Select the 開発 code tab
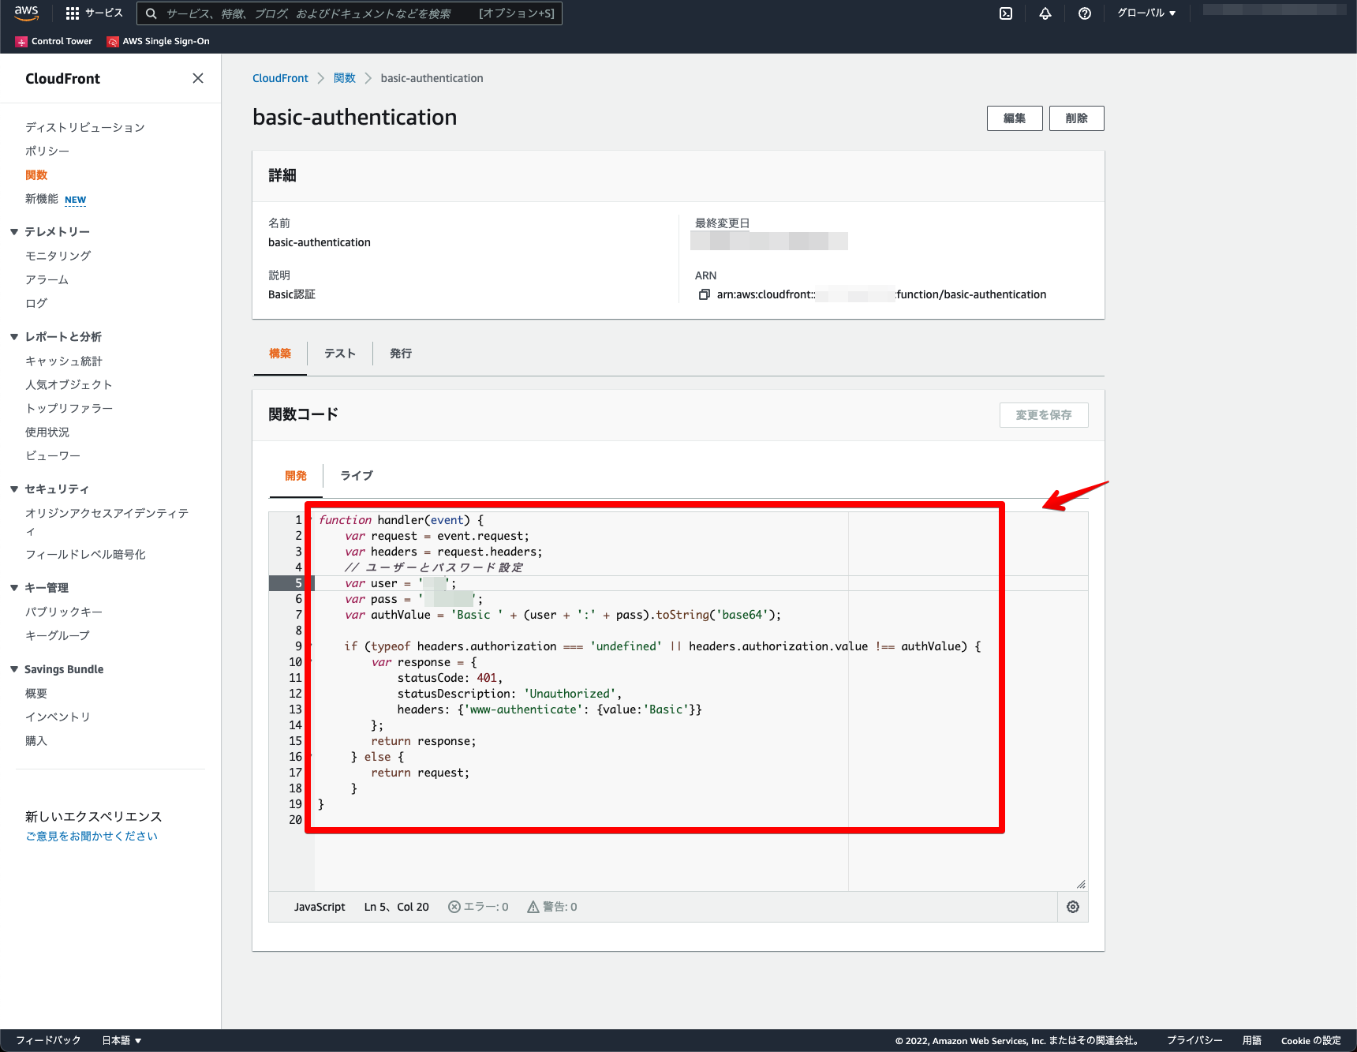The width and height of the screenshot is (1357, 1052). coord(296,476)
